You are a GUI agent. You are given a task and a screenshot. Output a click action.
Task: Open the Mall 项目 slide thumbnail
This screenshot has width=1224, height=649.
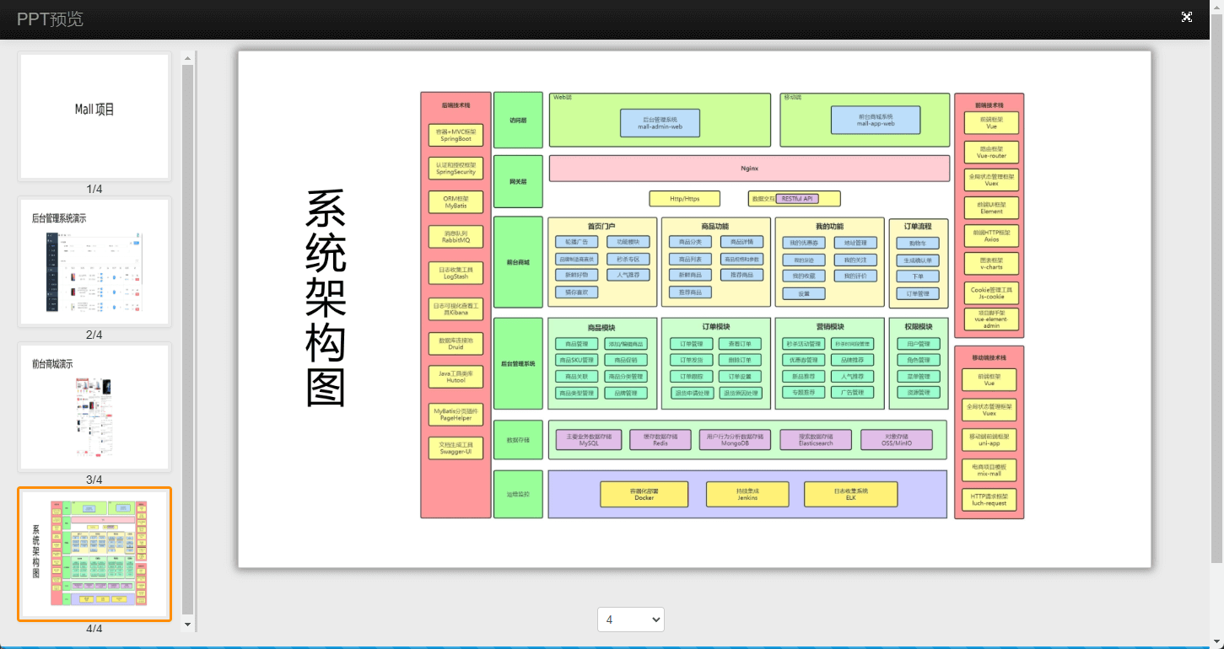coord(94,116)
